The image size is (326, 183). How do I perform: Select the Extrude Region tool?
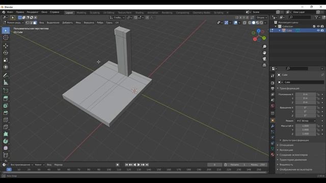click(x=6, y=99)
